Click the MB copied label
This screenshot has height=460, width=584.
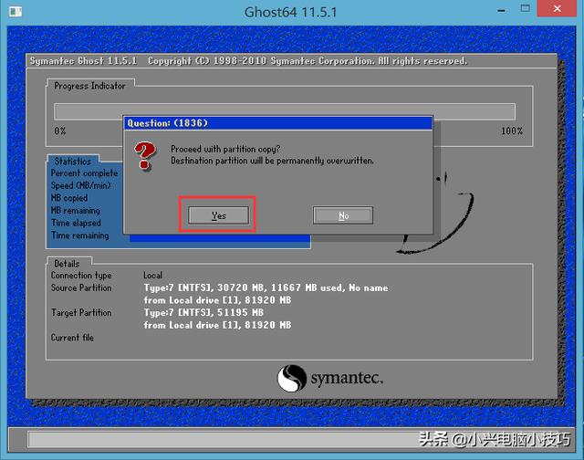click(69, 198)
